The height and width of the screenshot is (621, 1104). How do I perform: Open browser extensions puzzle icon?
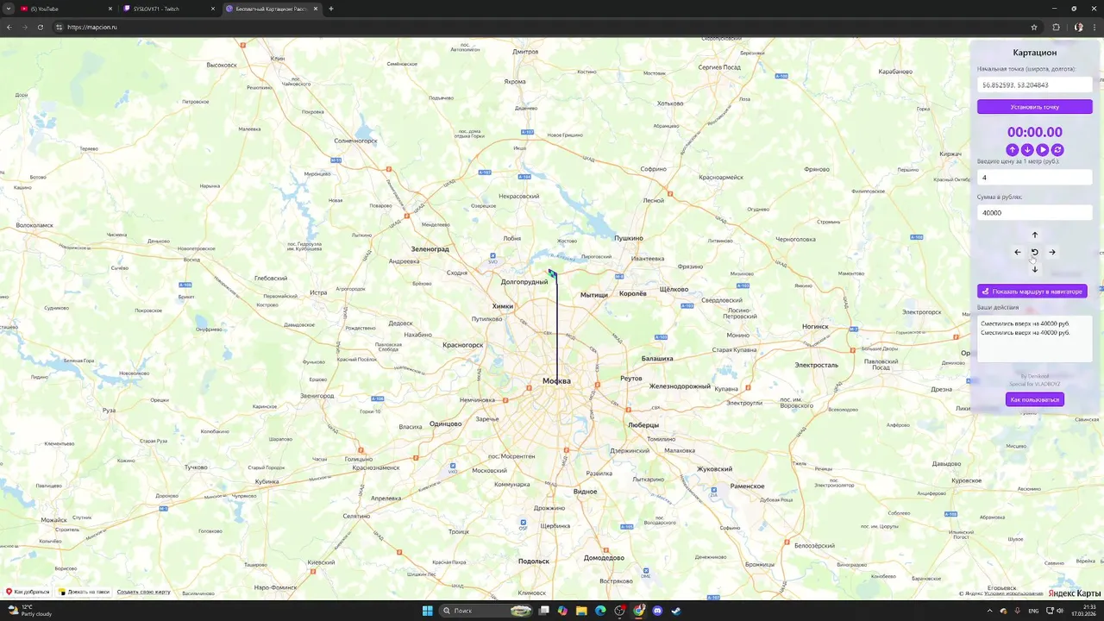coord(1056,28)
